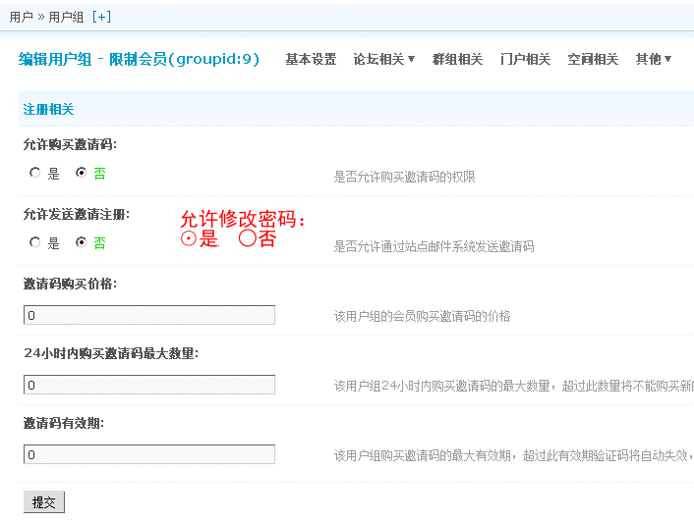Click the 是否允许通过站点邮件系统发送邀请码 description
Screen dimensions: 694x523
coord(434,246)
